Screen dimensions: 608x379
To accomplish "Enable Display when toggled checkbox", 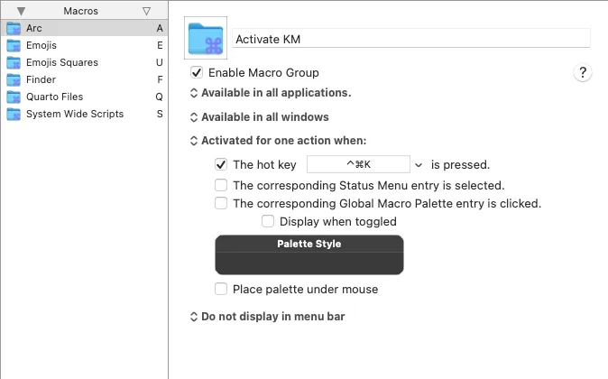I will (x=268, y=221).
